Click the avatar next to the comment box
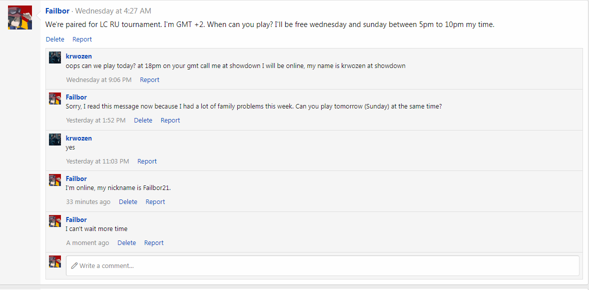Image resolution: width=589 pixels, height=290 pixels. point(55,261)
